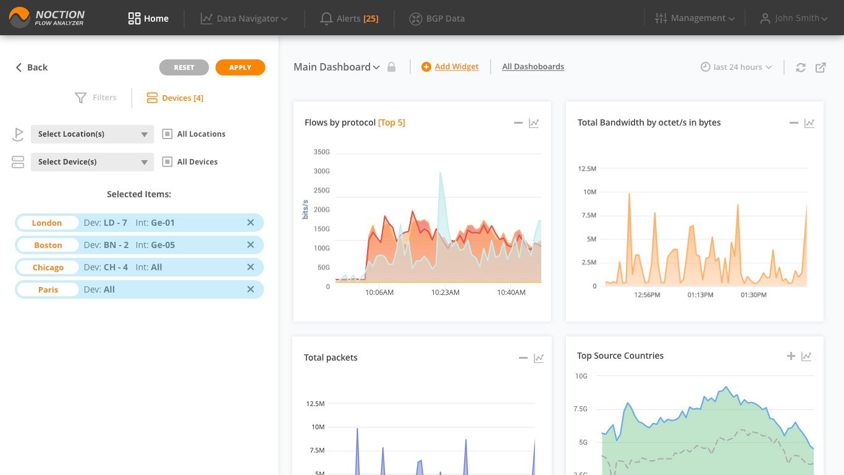Image resolution: width=844 pixels, height=475 pixels.
Task: Click the Total packets widget title
Action: tap(331, 357)
